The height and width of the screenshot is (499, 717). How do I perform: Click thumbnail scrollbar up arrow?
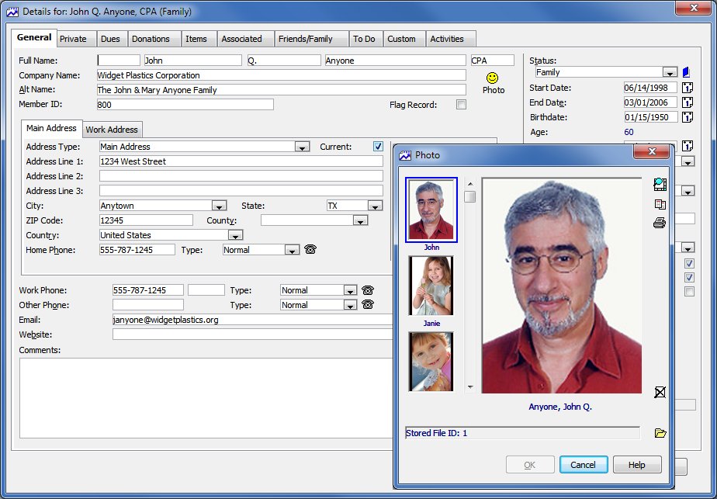click(470, 183)
